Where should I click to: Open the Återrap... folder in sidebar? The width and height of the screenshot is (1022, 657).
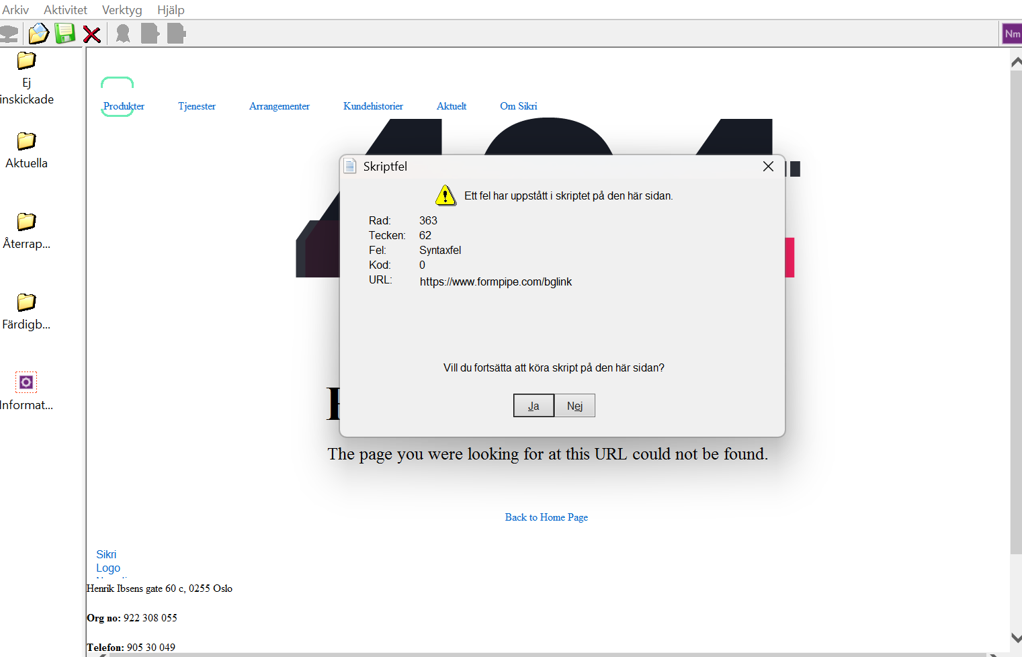coord(26,222)
